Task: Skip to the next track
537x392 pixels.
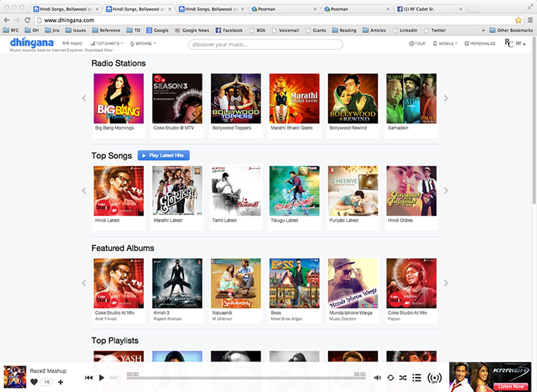Action: point(114,378)
